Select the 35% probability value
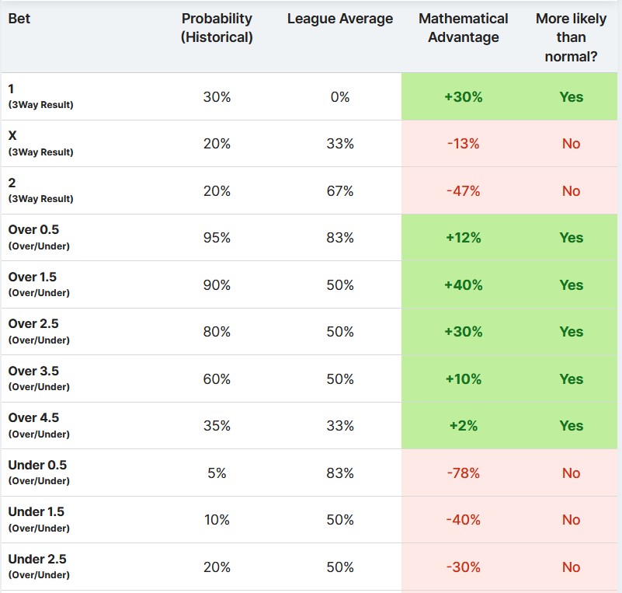This screenshot has width=622, height=593. point(217,426)
